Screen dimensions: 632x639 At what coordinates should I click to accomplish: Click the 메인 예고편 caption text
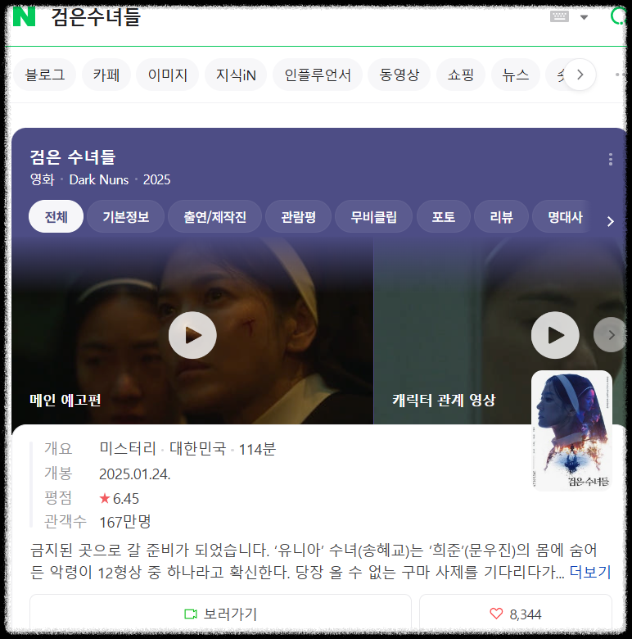point(65,400)
